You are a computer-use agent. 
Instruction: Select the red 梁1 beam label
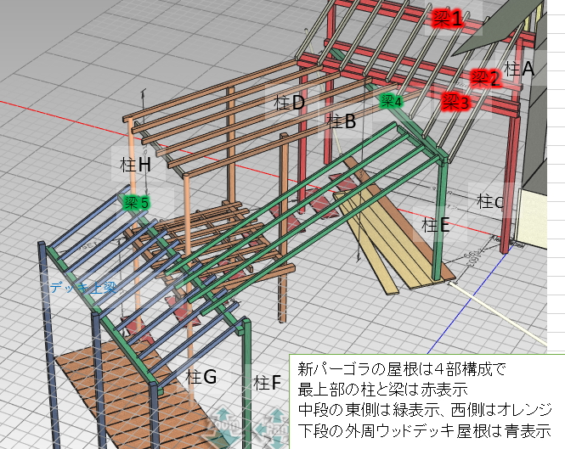point(446,19)
